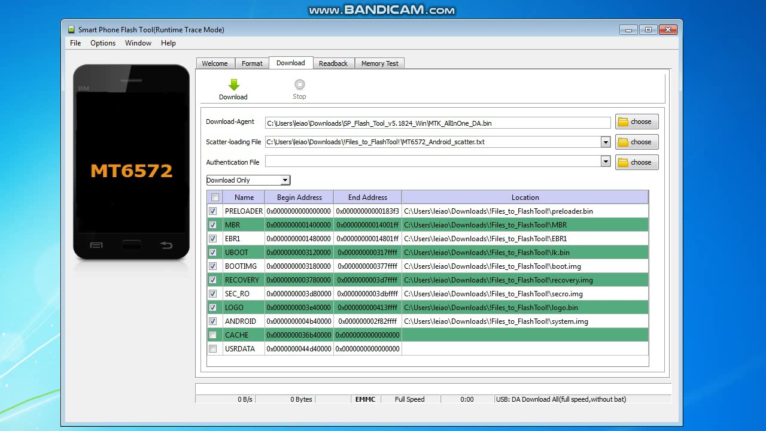
Task: Click the Scatter-loading File path field
Action: coord(433,142)
